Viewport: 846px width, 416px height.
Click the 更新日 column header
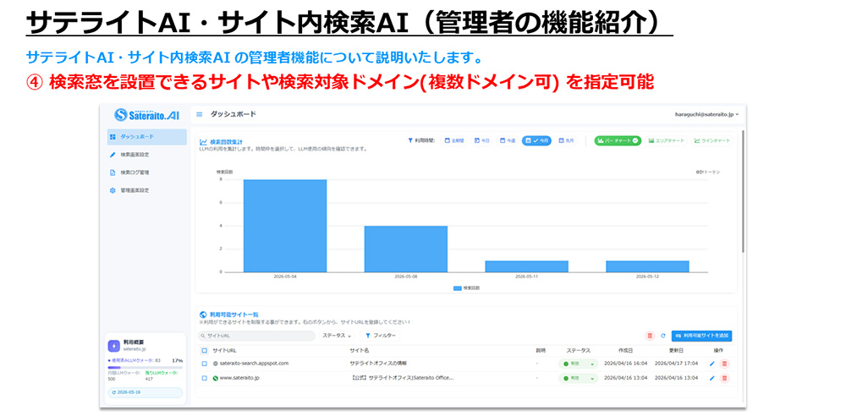pos(677,350)
